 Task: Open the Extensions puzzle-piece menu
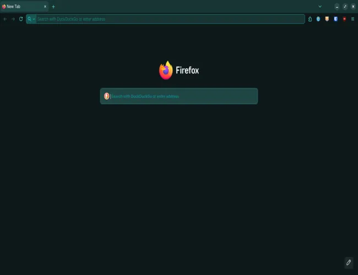pyautogui.click(x=310, y=19)
